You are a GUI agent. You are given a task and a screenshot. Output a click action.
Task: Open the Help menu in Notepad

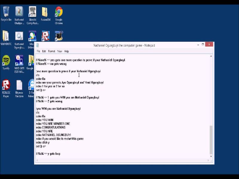(66, 51)
